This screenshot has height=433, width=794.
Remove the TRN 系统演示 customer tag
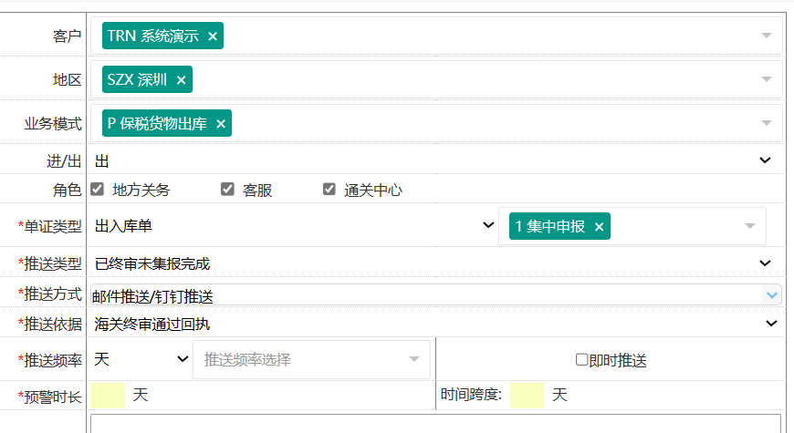213,36
